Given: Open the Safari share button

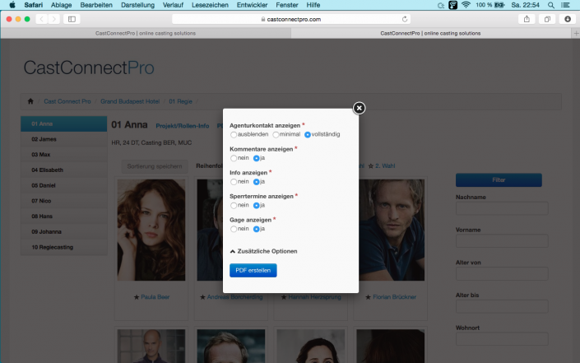Looking at the screenshot, I should pos(527,19).
